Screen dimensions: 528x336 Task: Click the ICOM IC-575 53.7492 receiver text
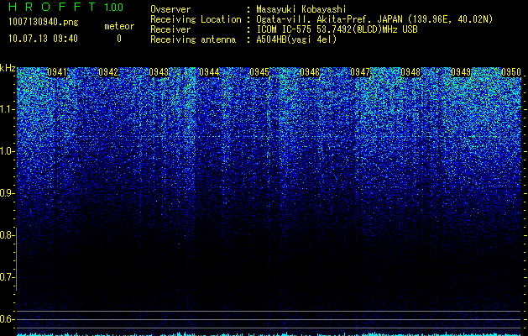point(337,29)
